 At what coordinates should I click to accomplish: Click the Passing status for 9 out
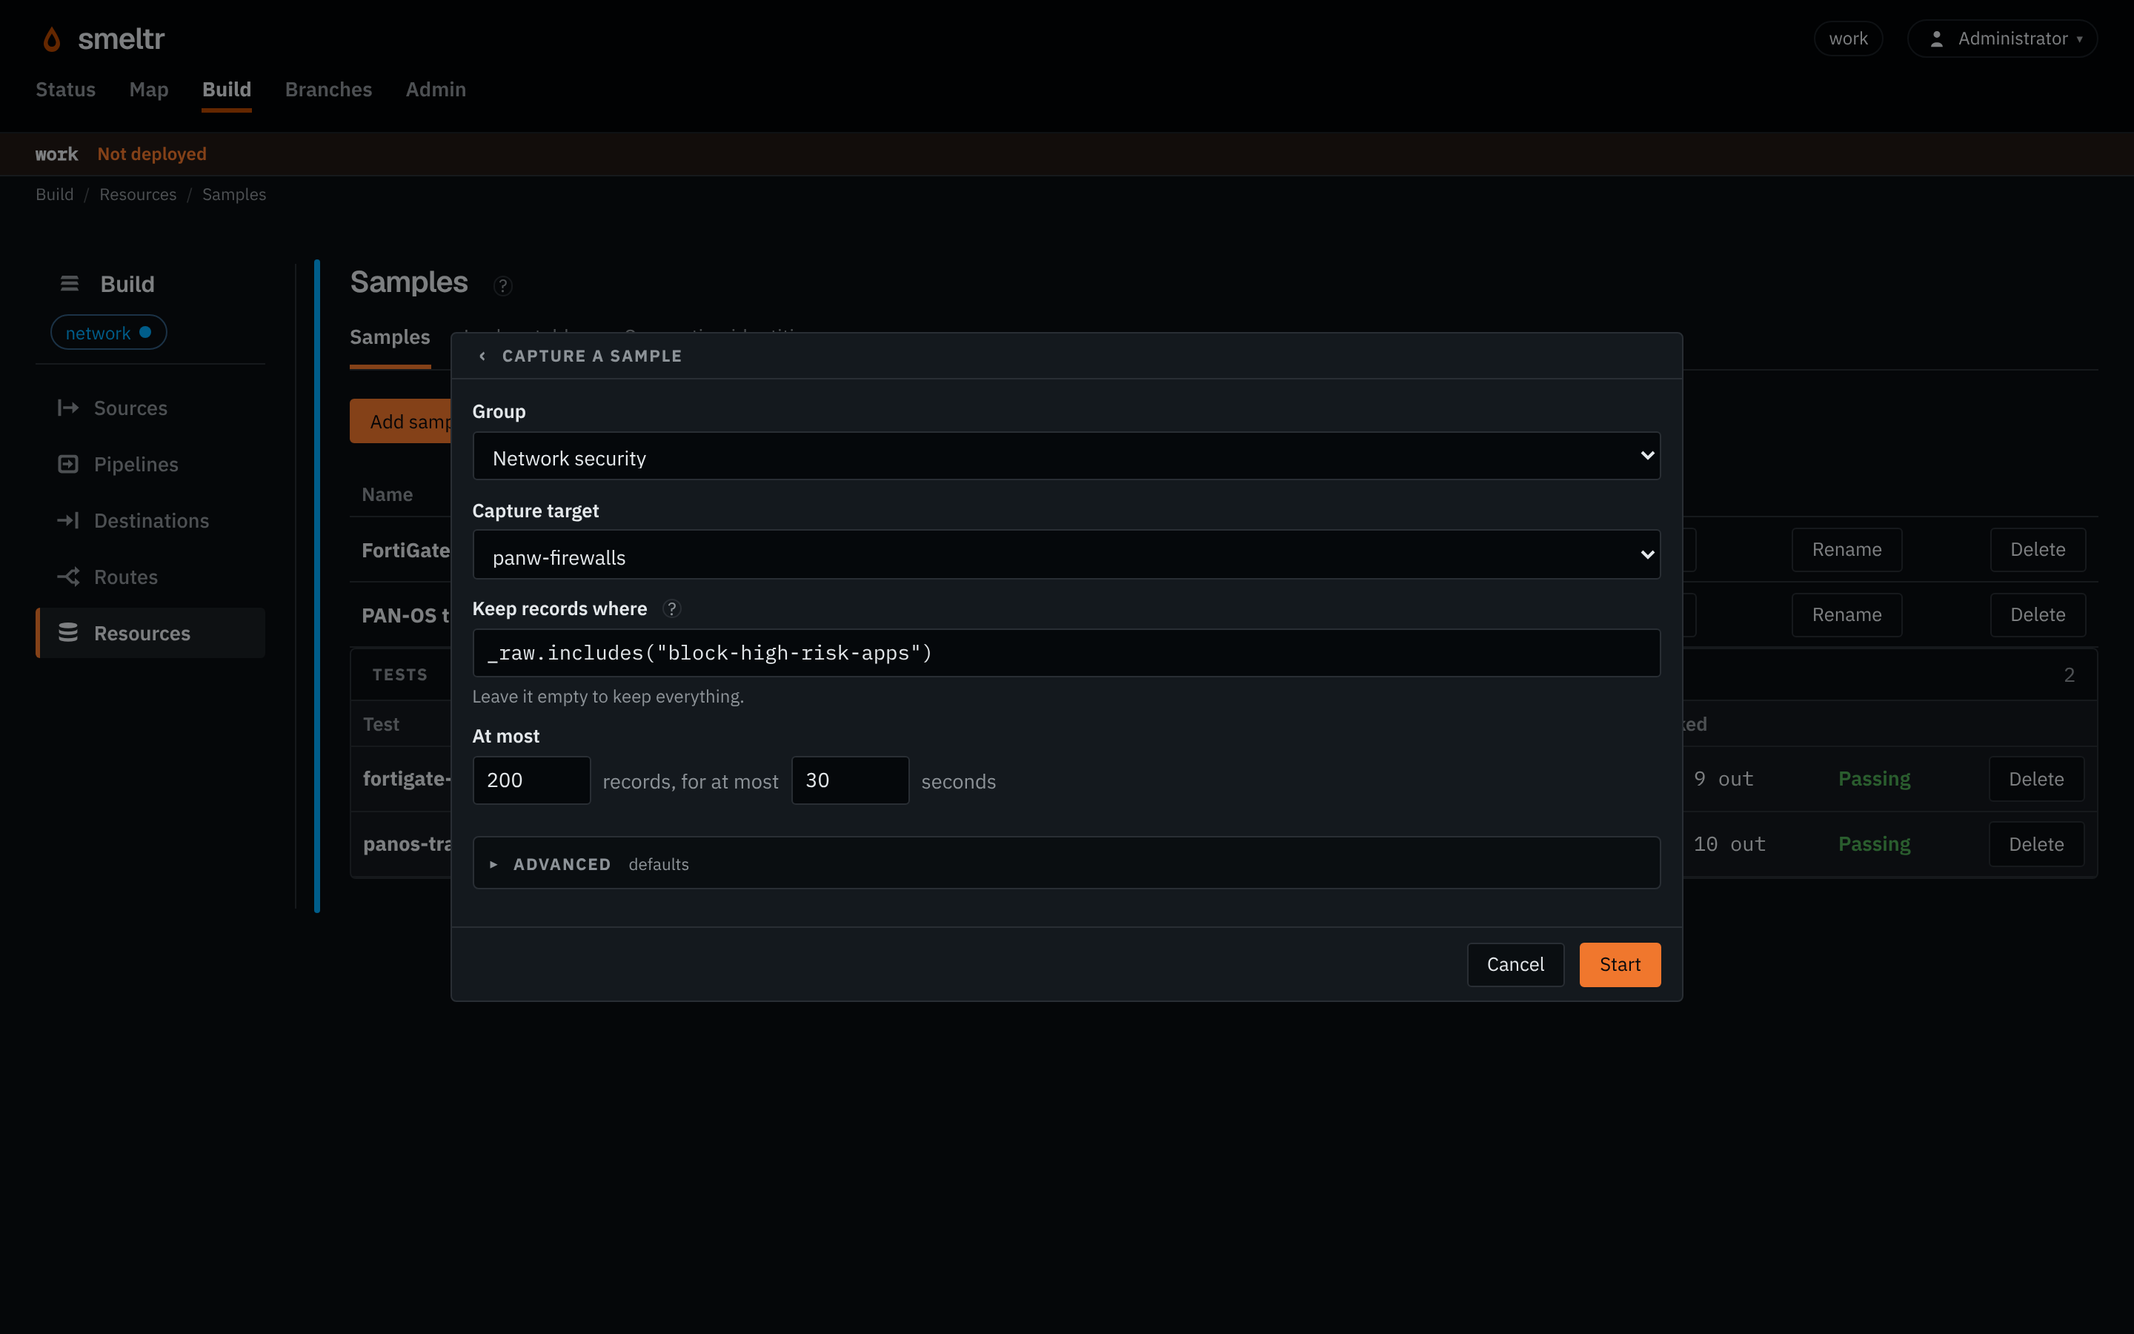click(x=1874, y=779)
